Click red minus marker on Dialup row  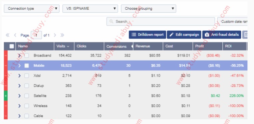pos(6,86)
